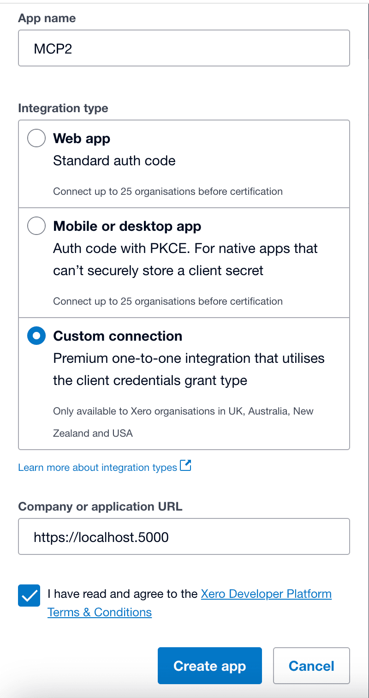Click the Terms & Conditions link text

click(100, 612)
